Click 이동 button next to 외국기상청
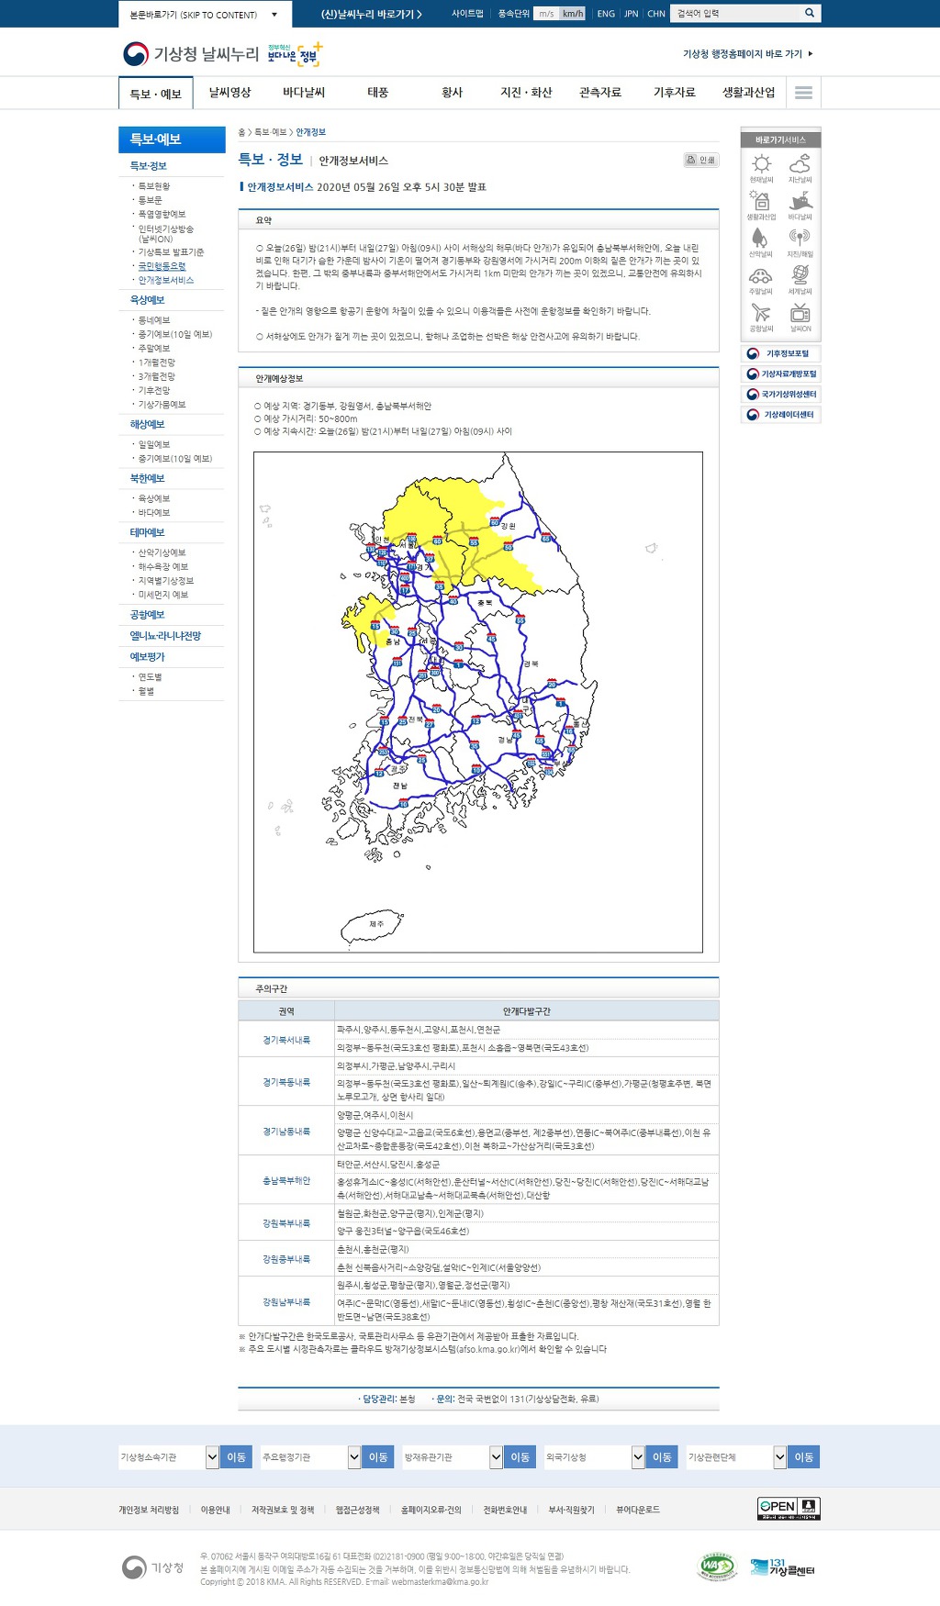This screenshot has height=1606, width=940. point(663,1456)
